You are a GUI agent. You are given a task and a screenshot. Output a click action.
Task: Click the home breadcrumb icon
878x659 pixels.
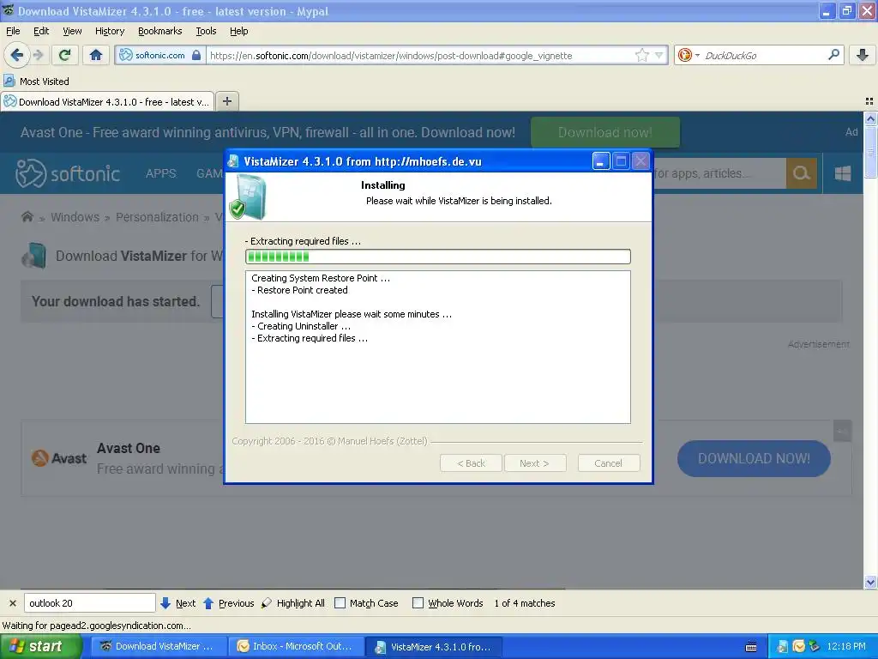pyautogui.click(x=27, y=217)
